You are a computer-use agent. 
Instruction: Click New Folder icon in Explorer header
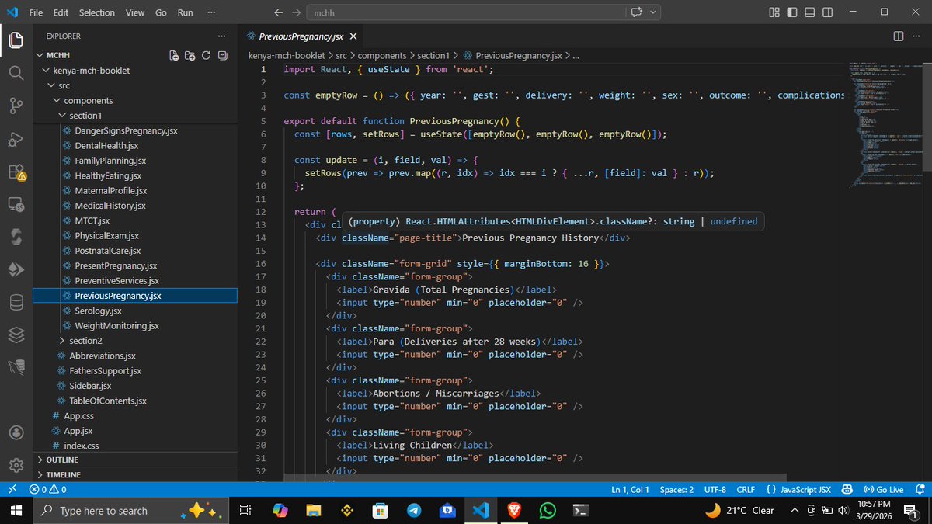pos(190,55)
